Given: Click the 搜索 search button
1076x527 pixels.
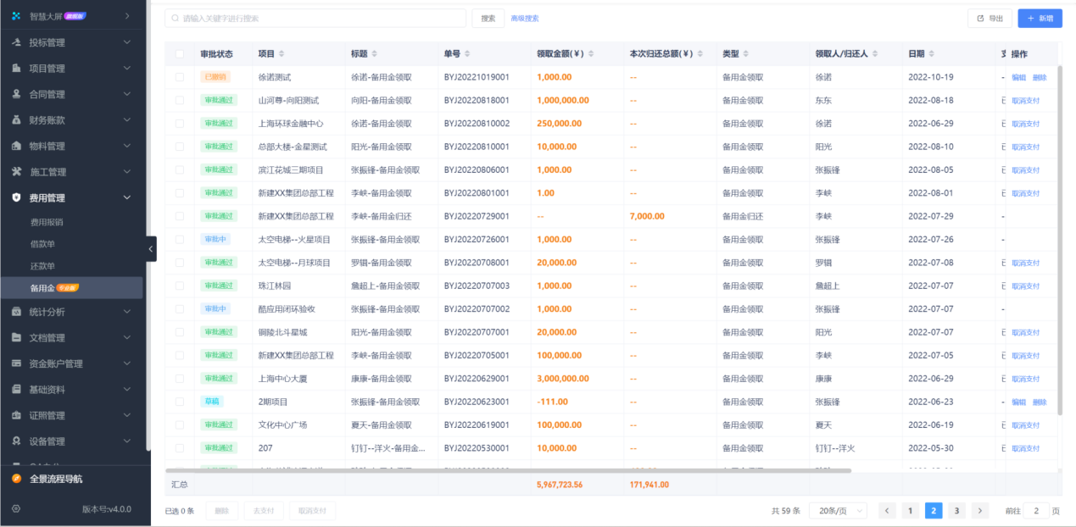Looking at the screenshot, I should [487, 18].
